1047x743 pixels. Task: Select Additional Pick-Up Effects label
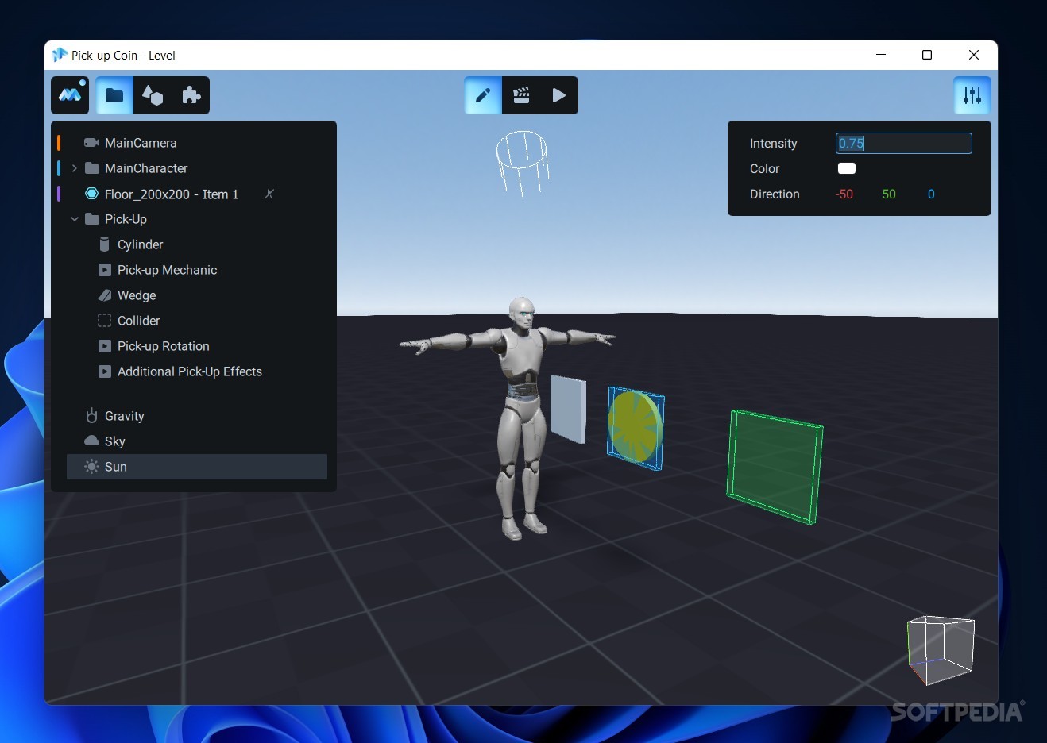190,371
